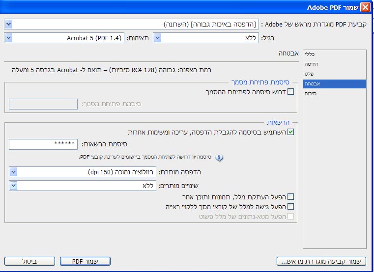The height and width of the screenshot is (272, 374).
Task: Open the Compatibility dropdown Acrobat 5 (PDF 1.4)
Action: point(64,38)
